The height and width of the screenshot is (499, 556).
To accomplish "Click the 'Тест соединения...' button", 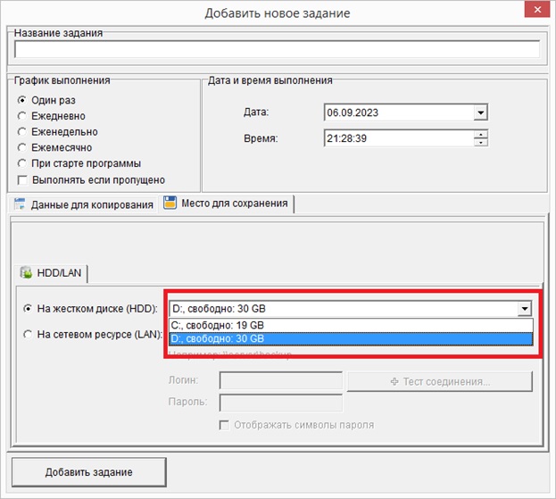I will [440, 381].
